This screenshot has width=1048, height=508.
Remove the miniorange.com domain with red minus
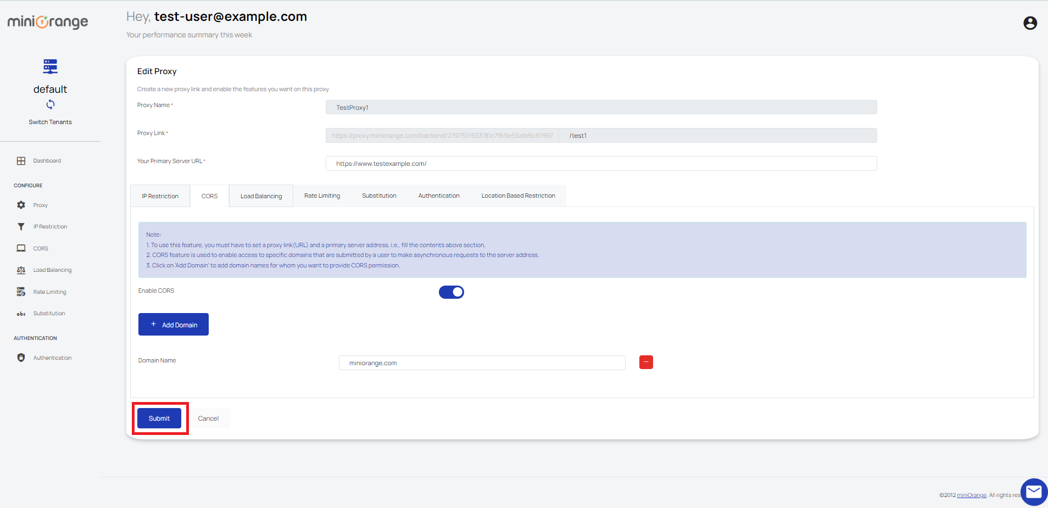pyautogui.click(x=646, y=362)
